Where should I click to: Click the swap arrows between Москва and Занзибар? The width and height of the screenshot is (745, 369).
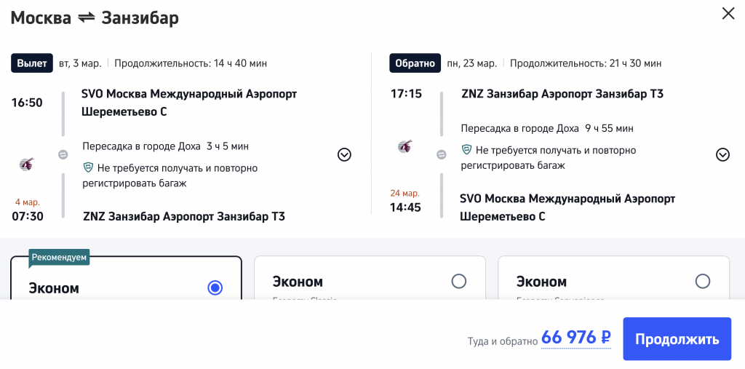pos(87,17)
